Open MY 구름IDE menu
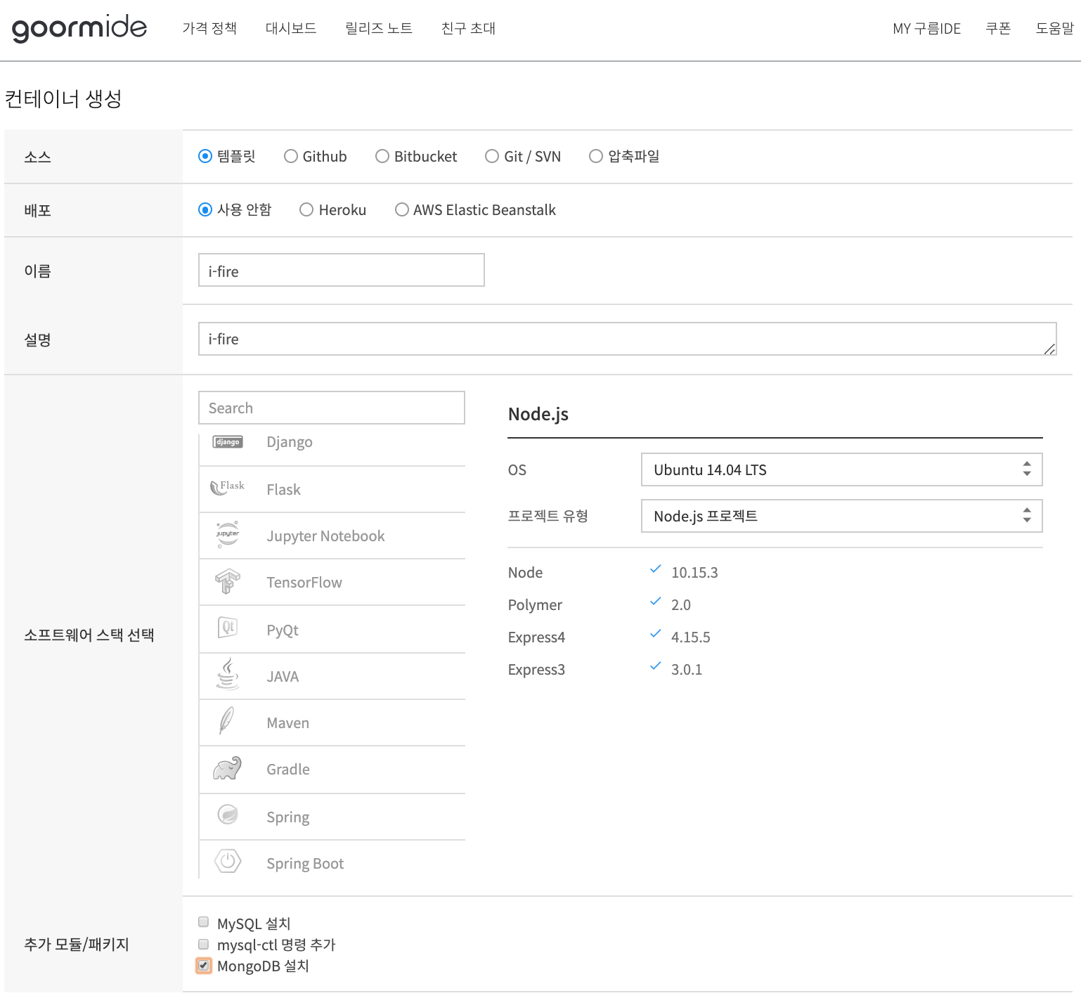1081x998 pixels. [927, 28]
